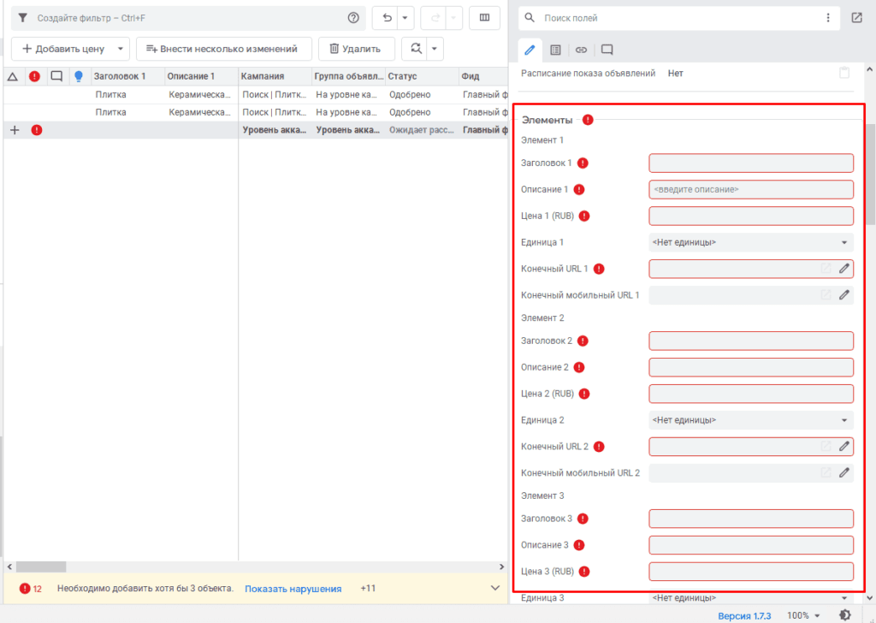Click the table's scroll right arrow
The height and width of the screenshot is (623, 876).
tap(501, 567)
